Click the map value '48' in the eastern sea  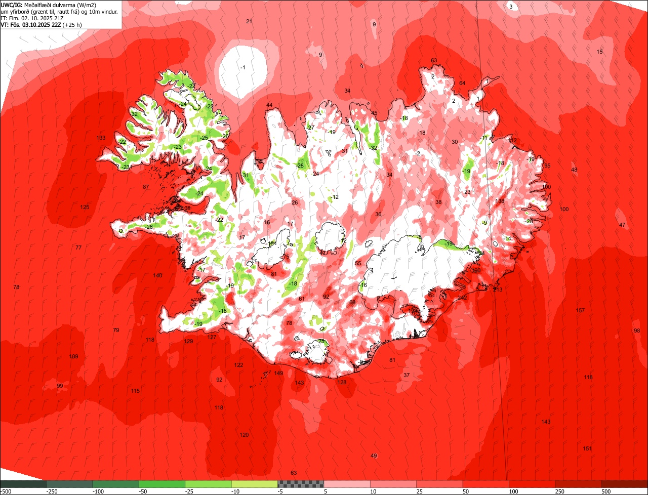coord(574,170)
